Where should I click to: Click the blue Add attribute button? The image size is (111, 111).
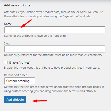[15, 100]
